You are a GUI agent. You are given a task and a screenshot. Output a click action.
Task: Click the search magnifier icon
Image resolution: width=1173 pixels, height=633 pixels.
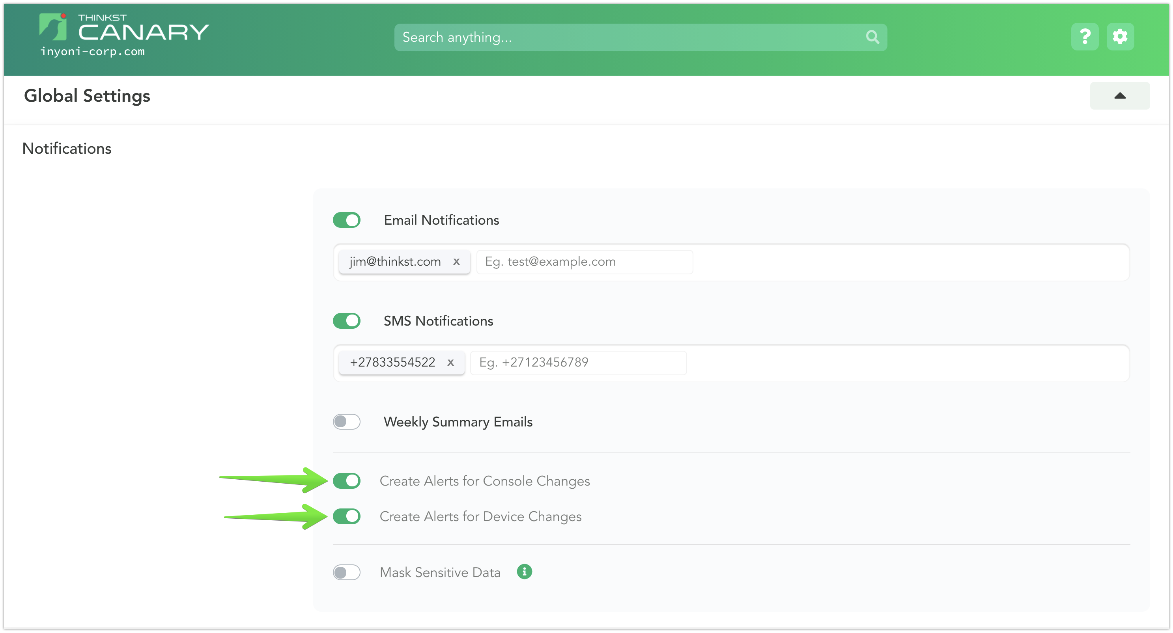(872, 37)
